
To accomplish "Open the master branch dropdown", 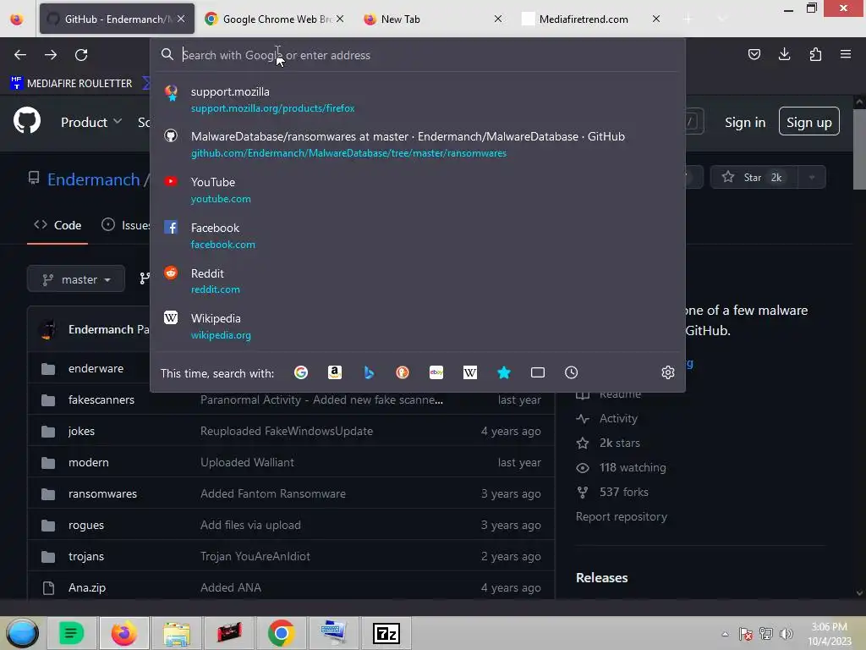I will click(76, 279).
